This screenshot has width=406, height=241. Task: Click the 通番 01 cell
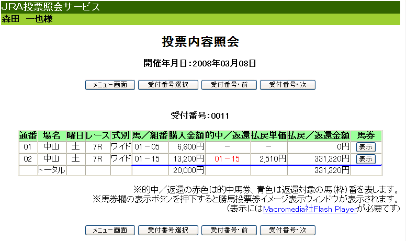pyautogui.click(x=28, y=147)
